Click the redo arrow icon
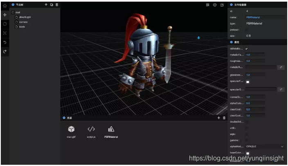This screenshot has width=288, height=166. click(5, 52)
